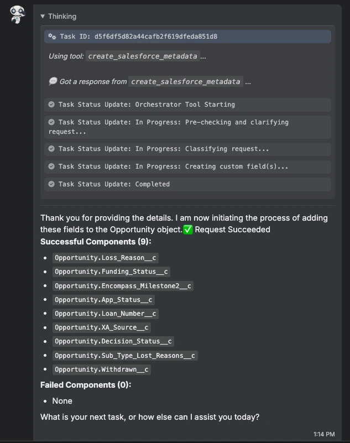Click the 1:14 PM message timestamp
The width and height of the screenshot is (350, 443).
click(x=324, y=434)
